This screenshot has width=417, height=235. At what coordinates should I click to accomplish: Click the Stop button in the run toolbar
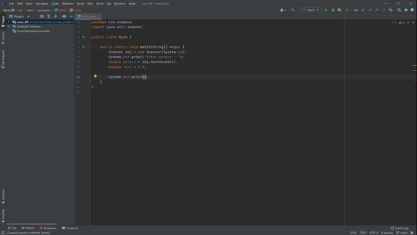point(347,10)
